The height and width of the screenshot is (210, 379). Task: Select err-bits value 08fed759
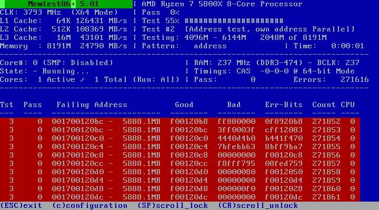click(284, 163)
